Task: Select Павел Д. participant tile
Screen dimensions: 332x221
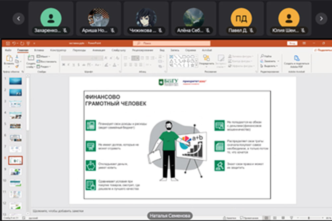Action: pyautogui.click(x=241, y=18)
